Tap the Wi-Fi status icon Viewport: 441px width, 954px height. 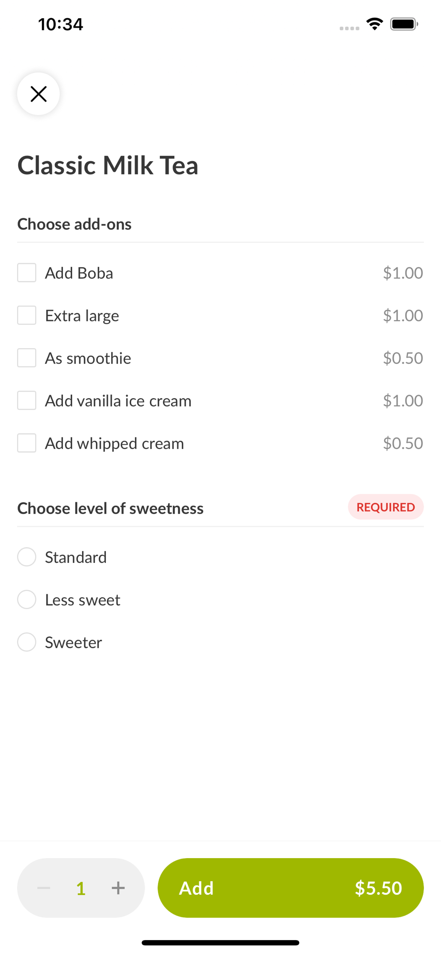[x=375, y=24]
